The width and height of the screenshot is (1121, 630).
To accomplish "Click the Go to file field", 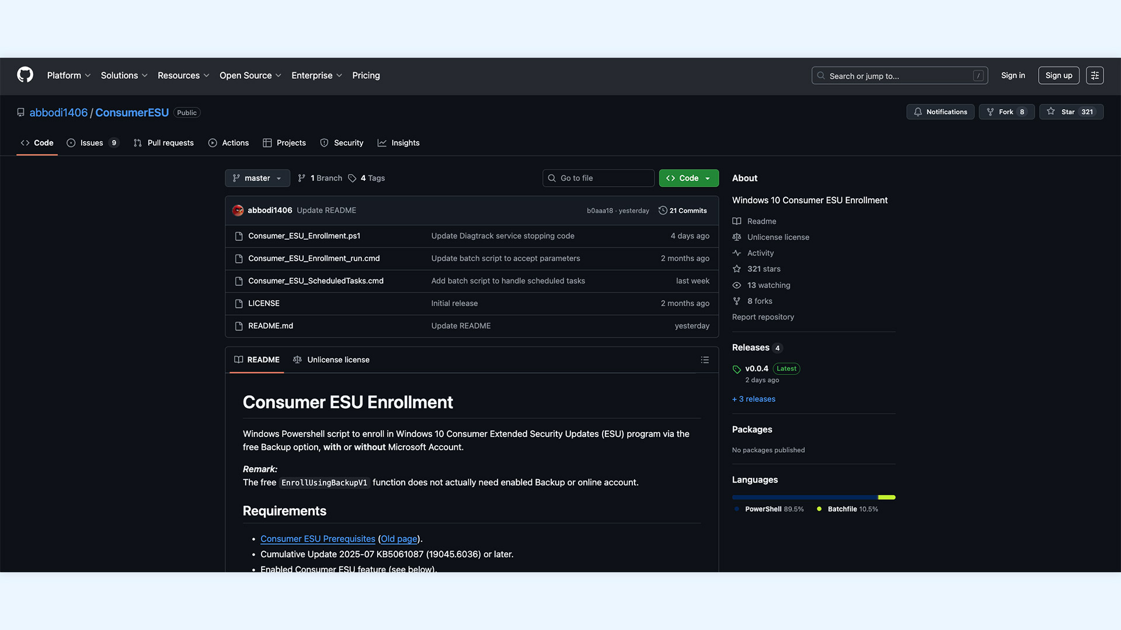I will click(x=598, y=178).
